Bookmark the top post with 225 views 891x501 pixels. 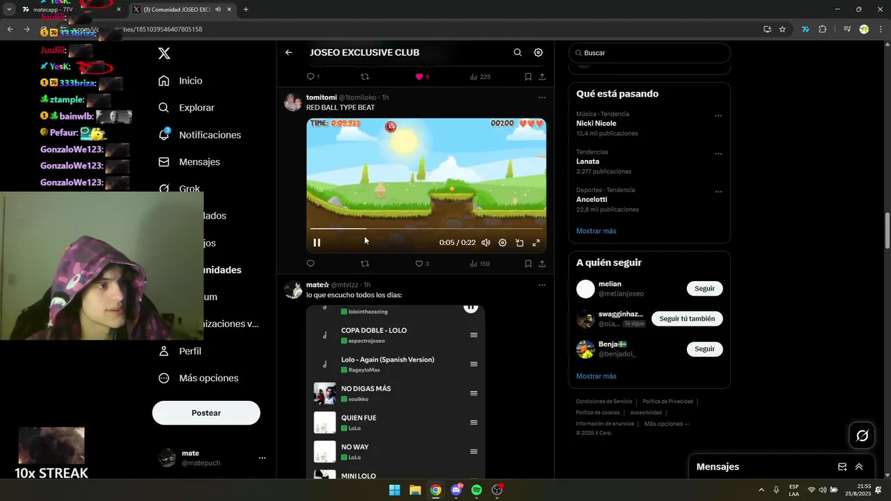[x=528, y=77]
